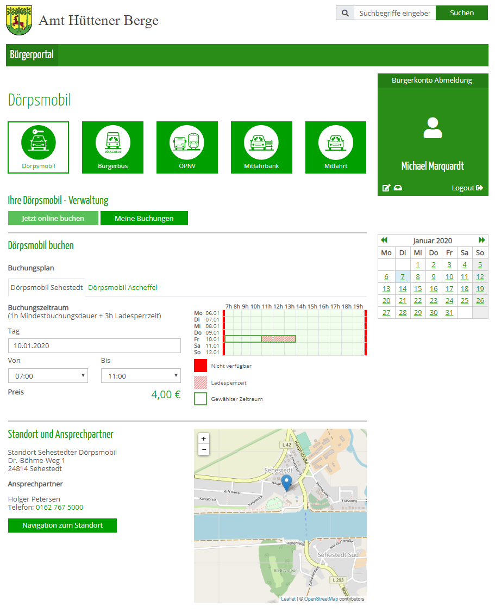Image resolution: width=495 pixels, height=612 pixels.
Task: Zoom the map in with the plus control
Action: click(203, 438)
